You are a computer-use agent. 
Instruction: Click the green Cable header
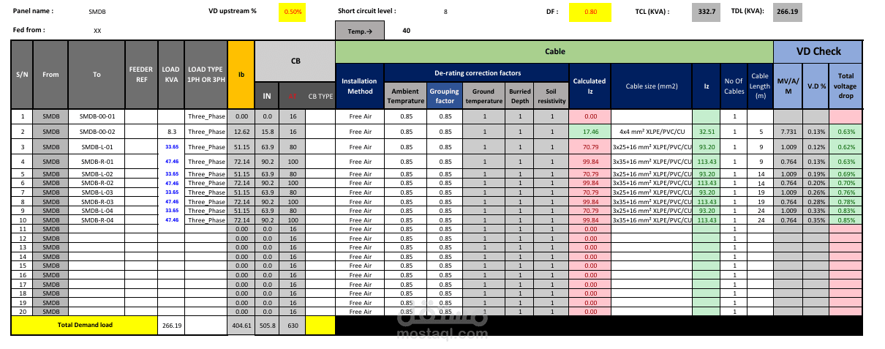(554, 51)
